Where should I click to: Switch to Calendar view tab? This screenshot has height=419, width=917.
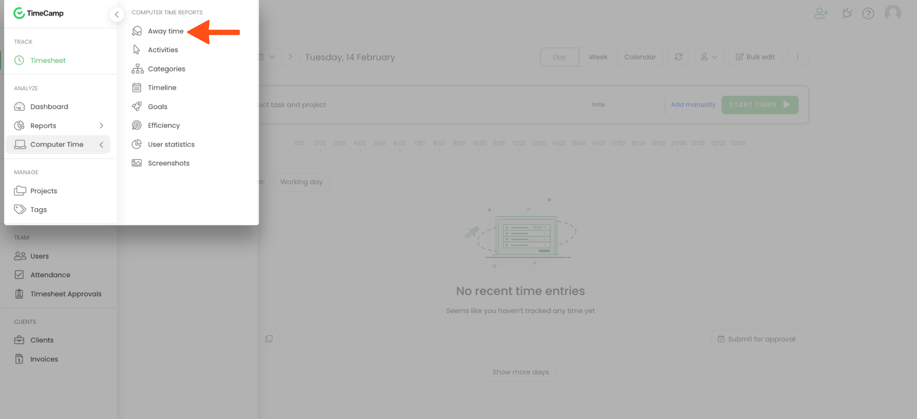640,57
